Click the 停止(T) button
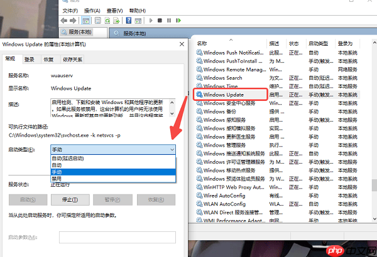Image resolution: width=377 pixels, height=257 pixels. tap(70, 200)
